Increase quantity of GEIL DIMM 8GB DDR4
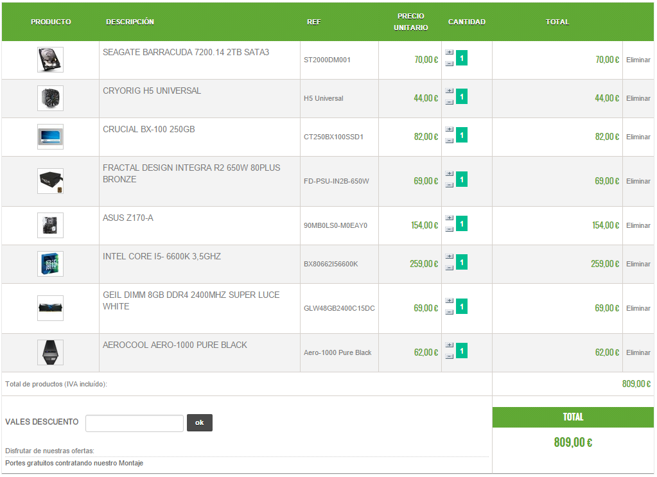This screenshot has height=477, width=657. tap(449, 301)
